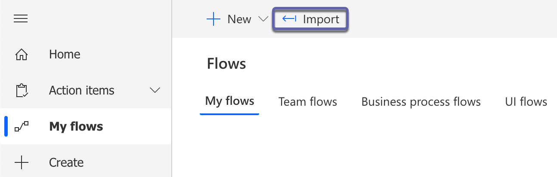Go to Home via sidebar label

(x=65, y=55)
